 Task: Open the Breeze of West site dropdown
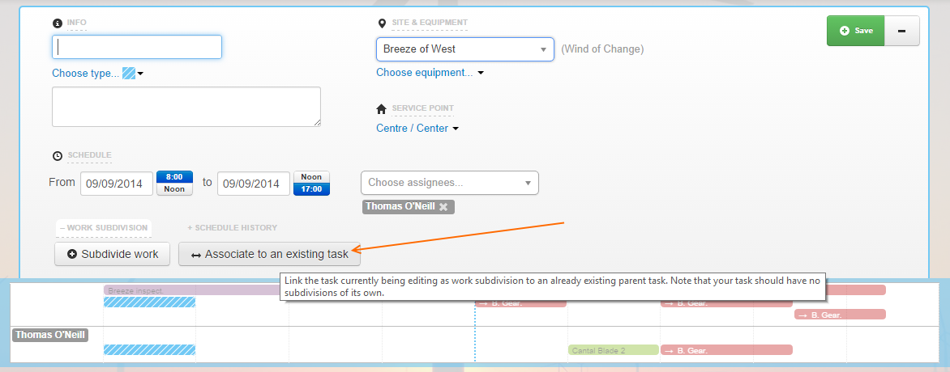464,49
